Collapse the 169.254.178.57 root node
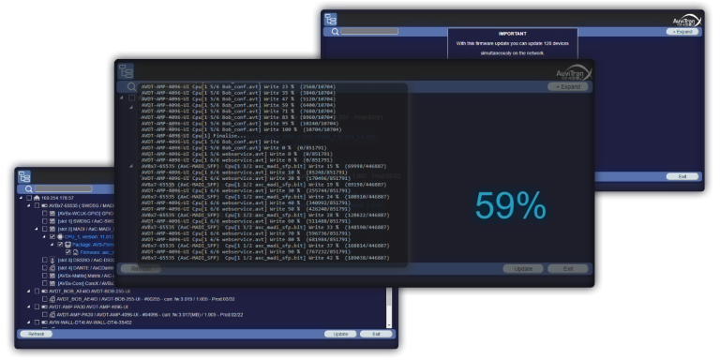The image size is (720, 360). pyautogui.click(x=21, y=198)
